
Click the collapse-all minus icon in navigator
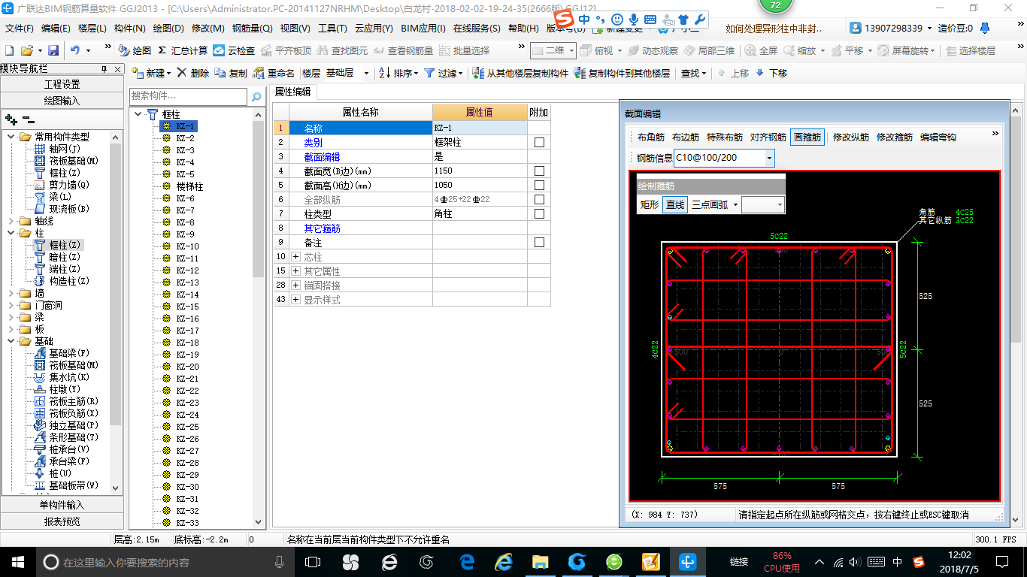[x=29, y=119]
